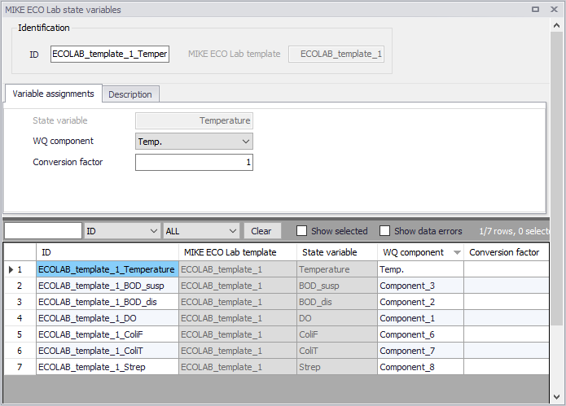Click the Clear filter button

point(261,231)
